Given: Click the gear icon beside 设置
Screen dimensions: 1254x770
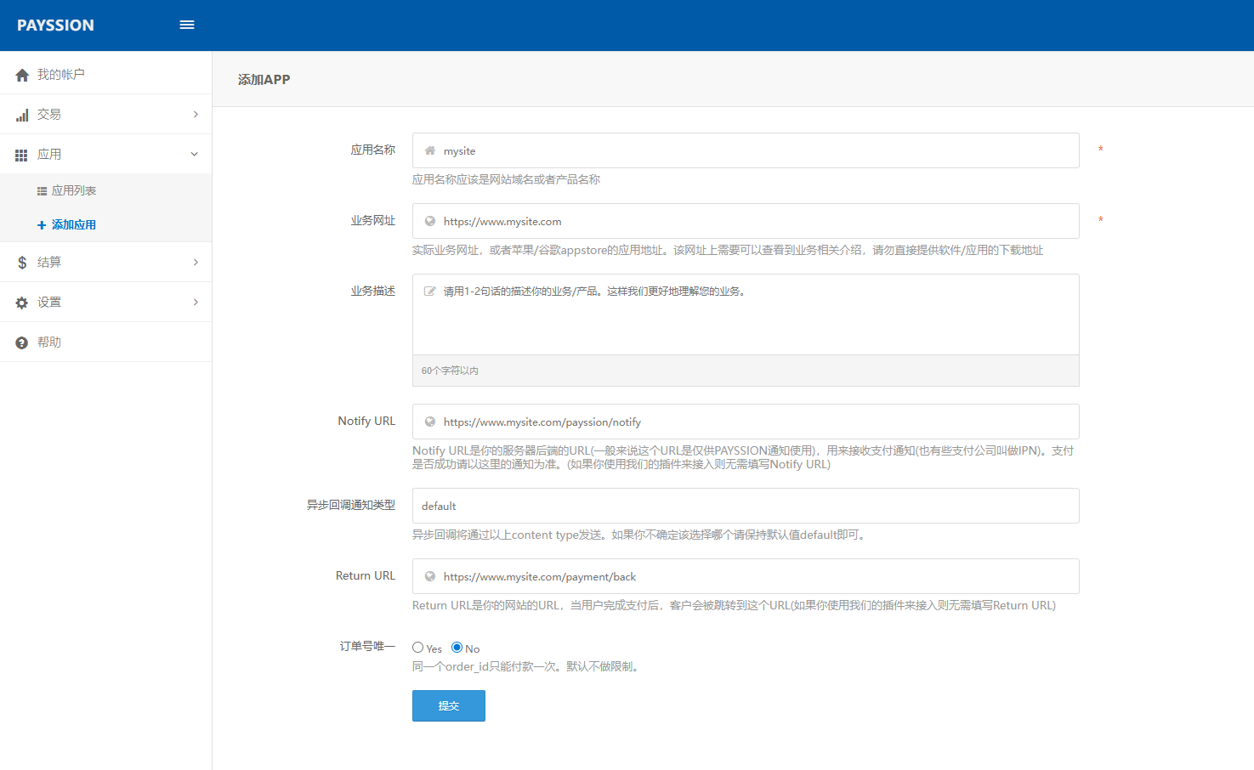Looking at the screenshot, I should click(22, 303).
